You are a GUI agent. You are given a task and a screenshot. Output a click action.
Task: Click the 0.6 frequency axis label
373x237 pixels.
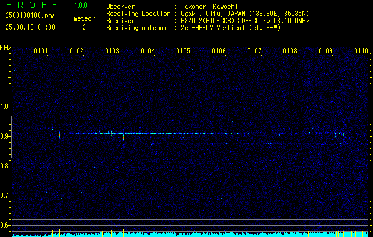[x=4, y=225]
